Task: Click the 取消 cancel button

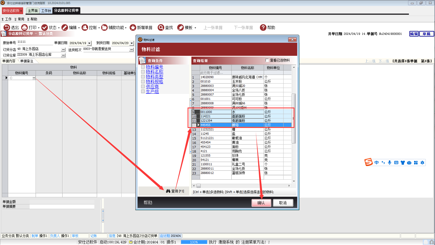Action: coord(283,203)
